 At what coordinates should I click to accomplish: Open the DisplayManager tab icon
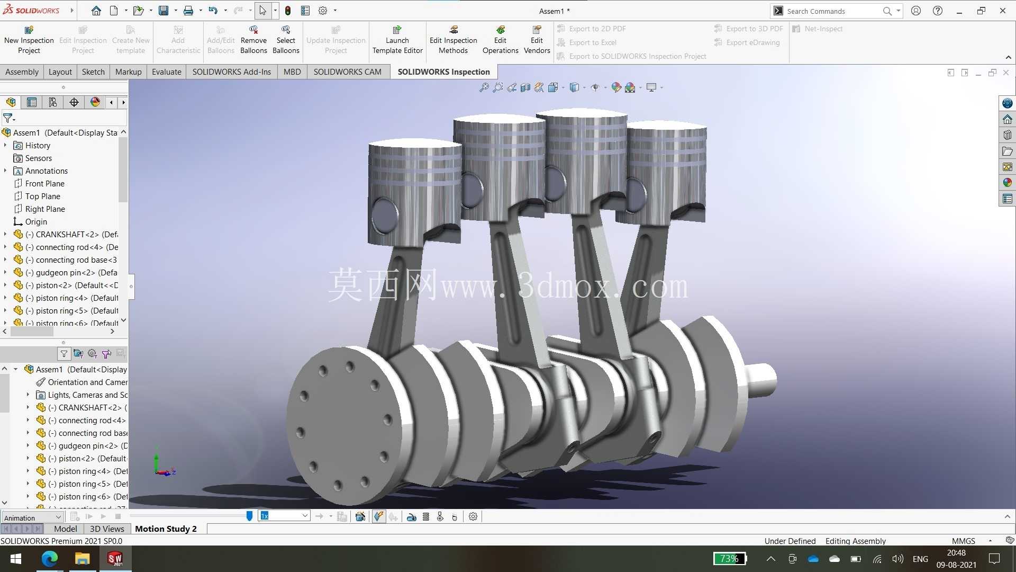point(95,102)
